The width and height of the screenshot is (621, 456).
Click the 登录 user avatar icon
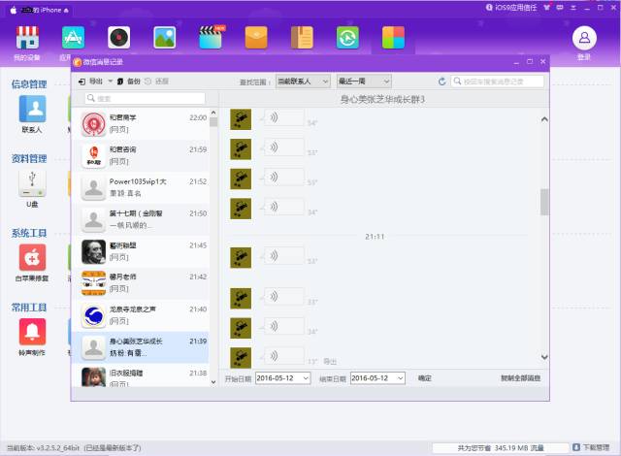(x=584, y=38)
